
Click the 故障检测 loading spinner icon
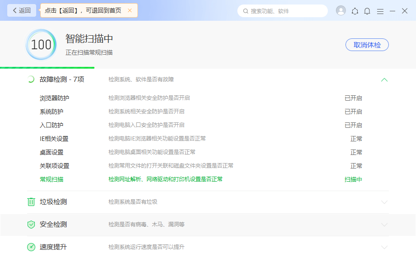tap(31, 79)
